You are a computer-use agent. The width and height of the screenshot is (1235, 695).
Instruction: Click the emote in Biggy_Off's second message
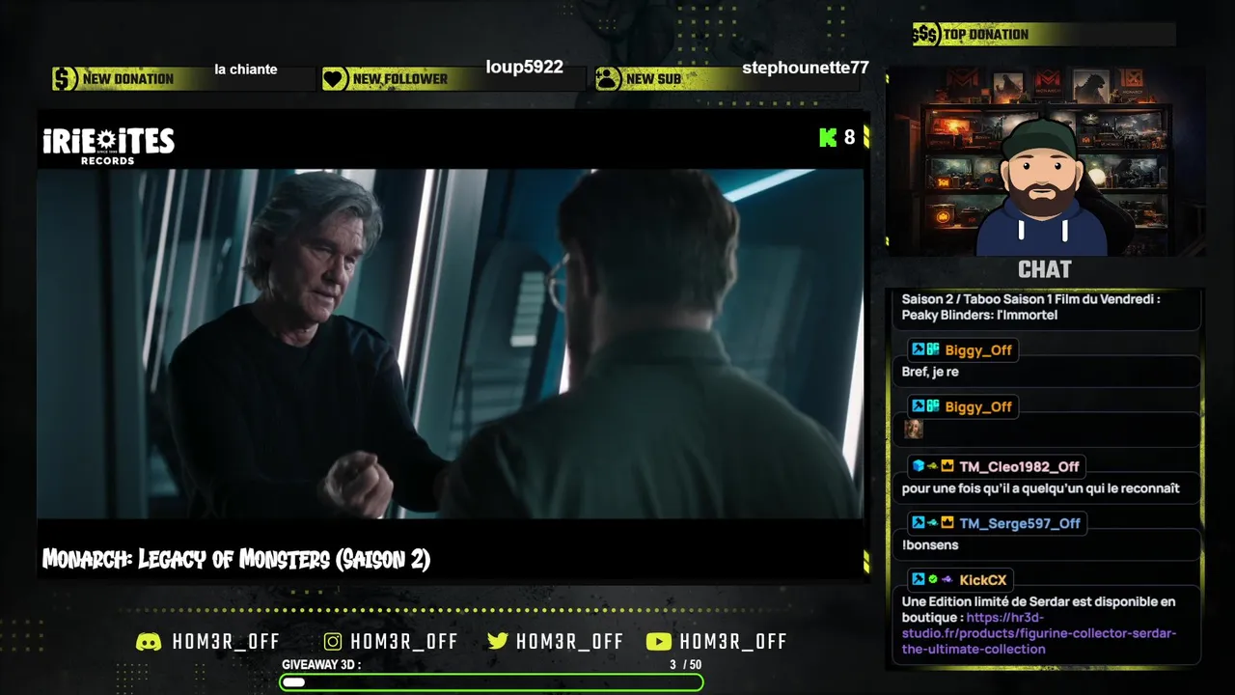pos(913,429)
